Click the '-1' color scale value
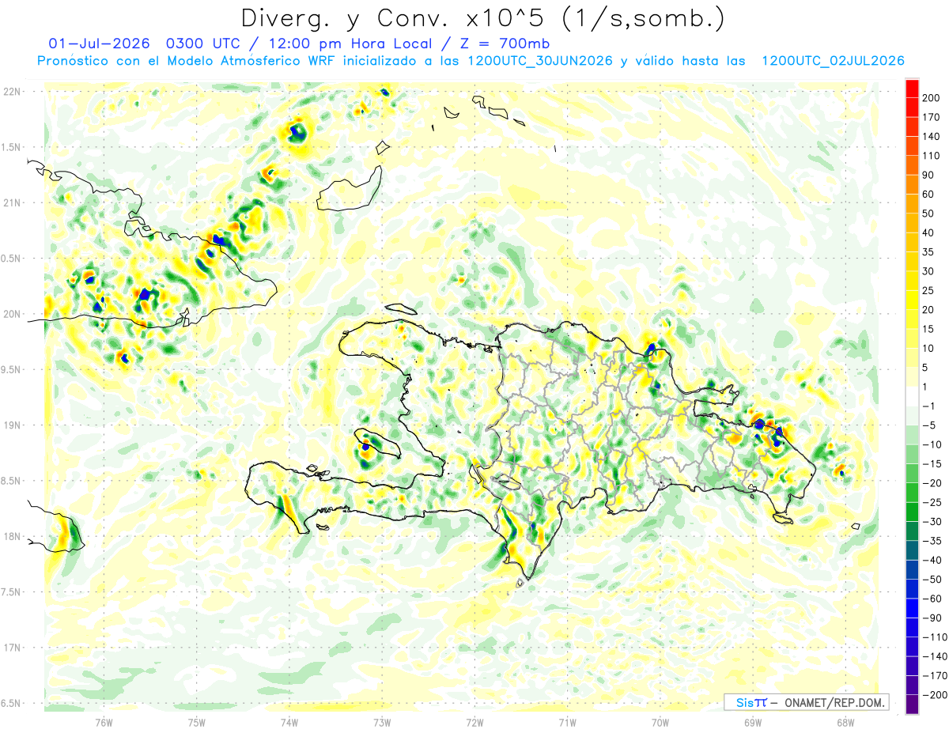The width and height of the screenshot is (949, 733). pyautogui.click(x=931, y=406)
